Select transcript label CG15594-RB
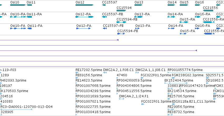The width and height of the screenshot is (224, 116). pos(127,19)
